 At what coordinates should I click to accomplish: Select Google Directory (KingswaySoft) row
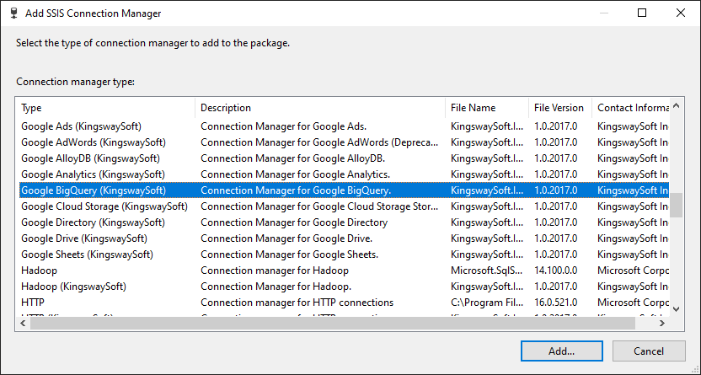[343, 222]
